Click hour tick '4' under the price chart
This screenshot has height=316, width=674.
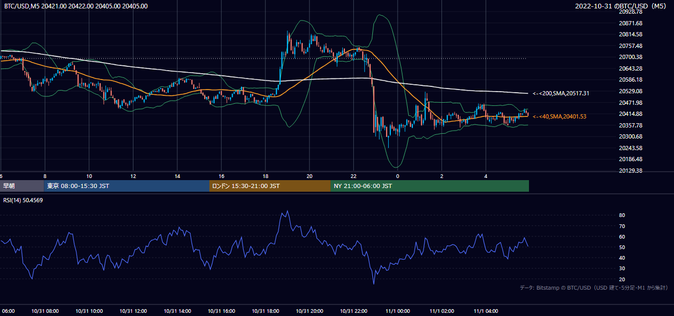(486, 176)
